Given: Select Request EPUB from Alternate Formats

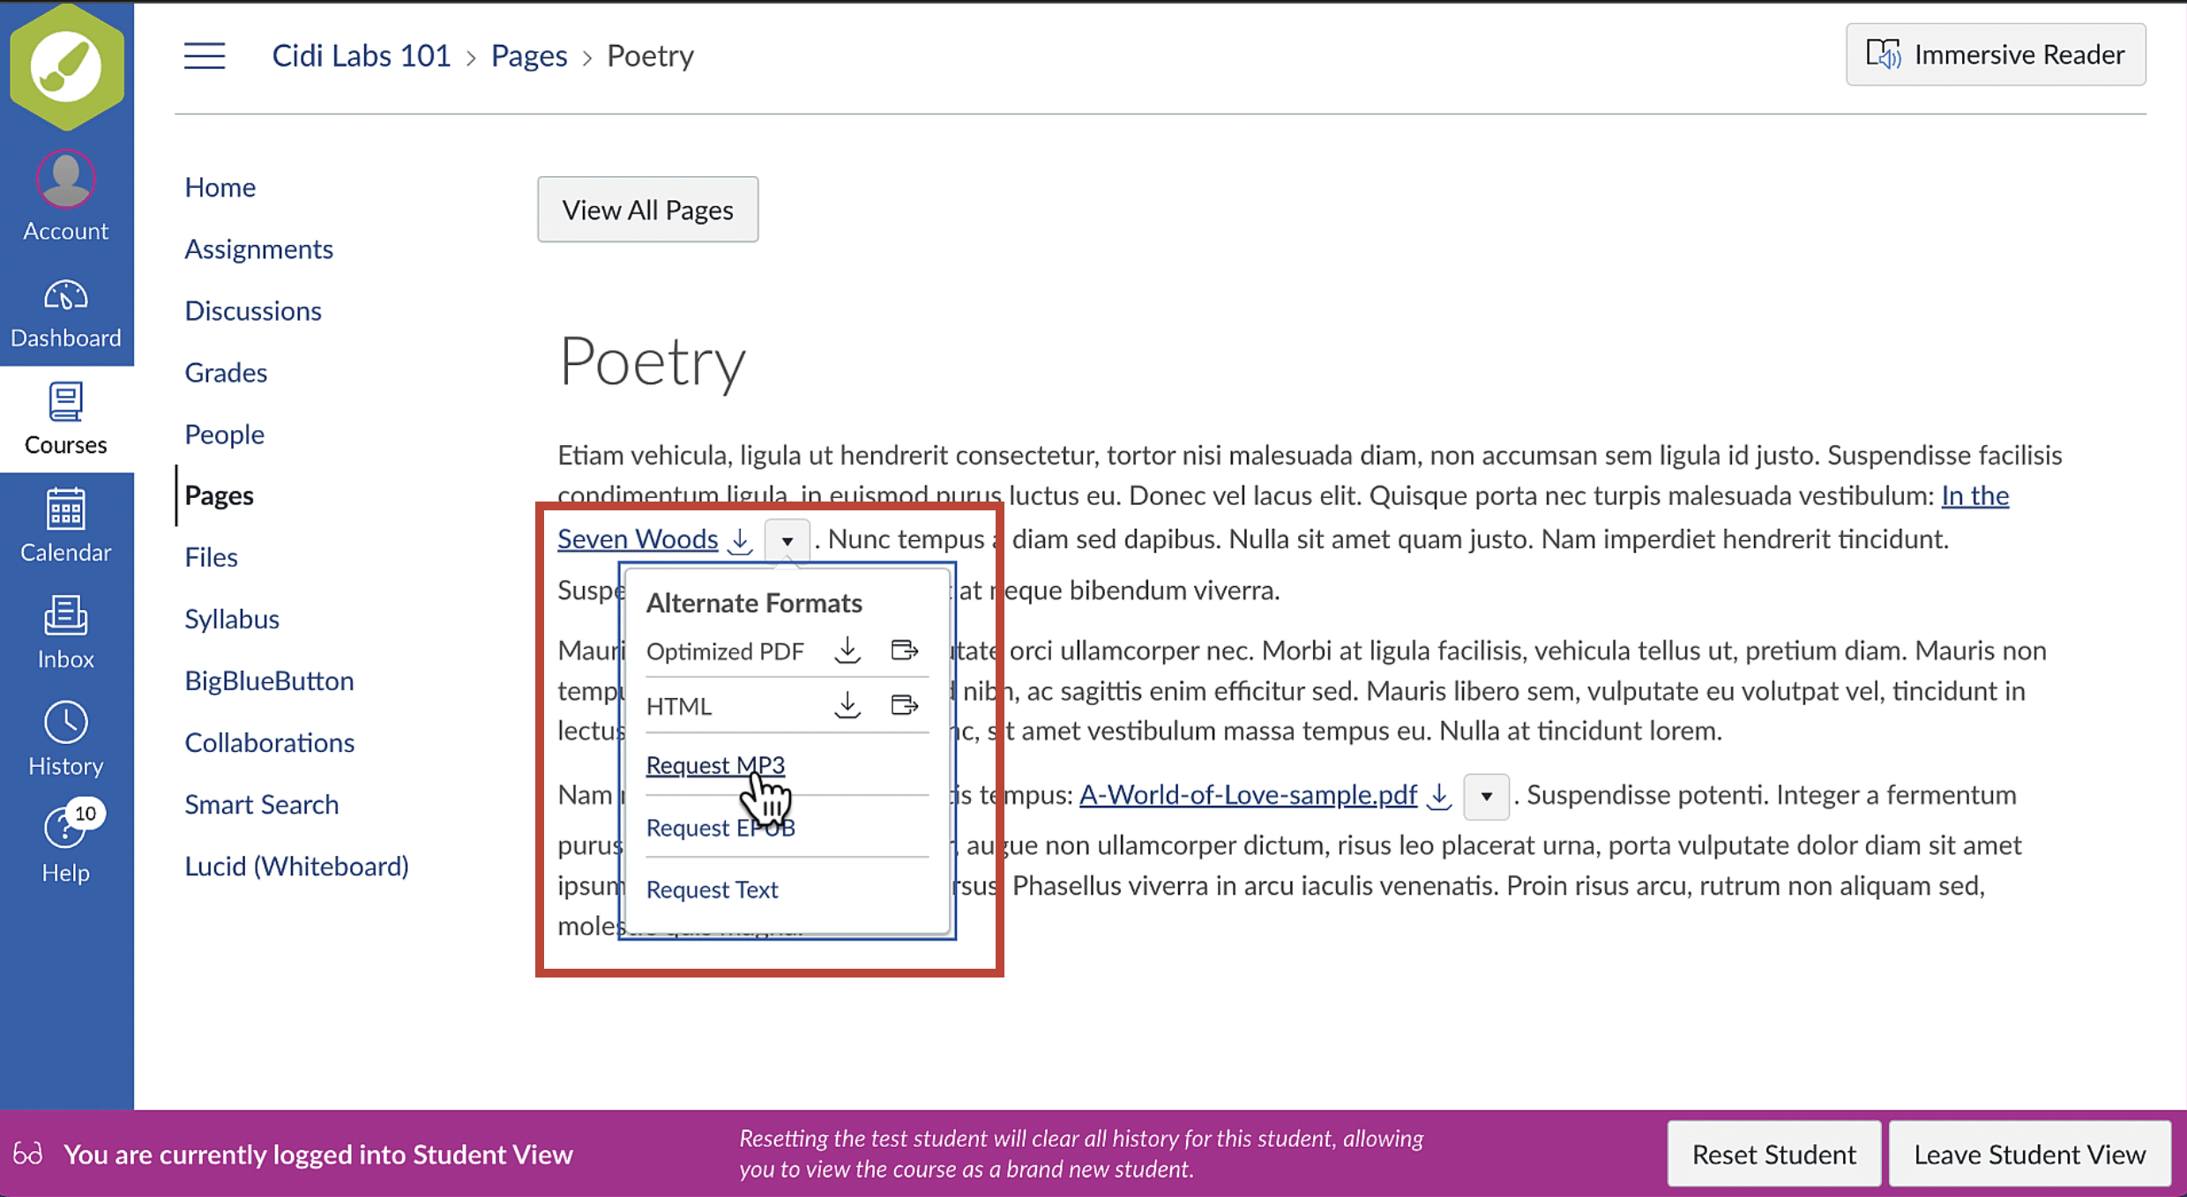Looking at the screenshot, I should 720,827.
